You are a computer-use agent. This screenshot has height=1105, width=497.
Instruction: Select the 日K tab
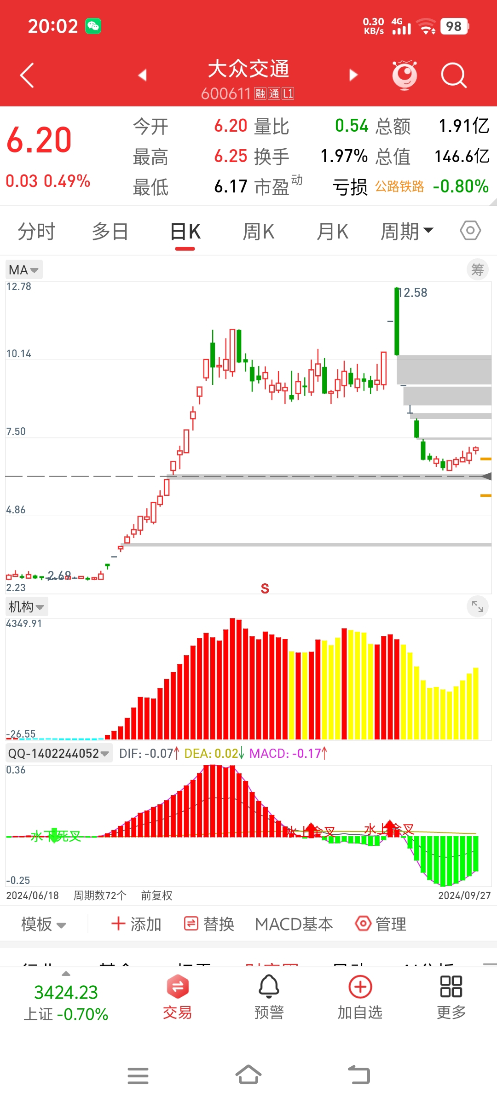click(x=185, y=231)
